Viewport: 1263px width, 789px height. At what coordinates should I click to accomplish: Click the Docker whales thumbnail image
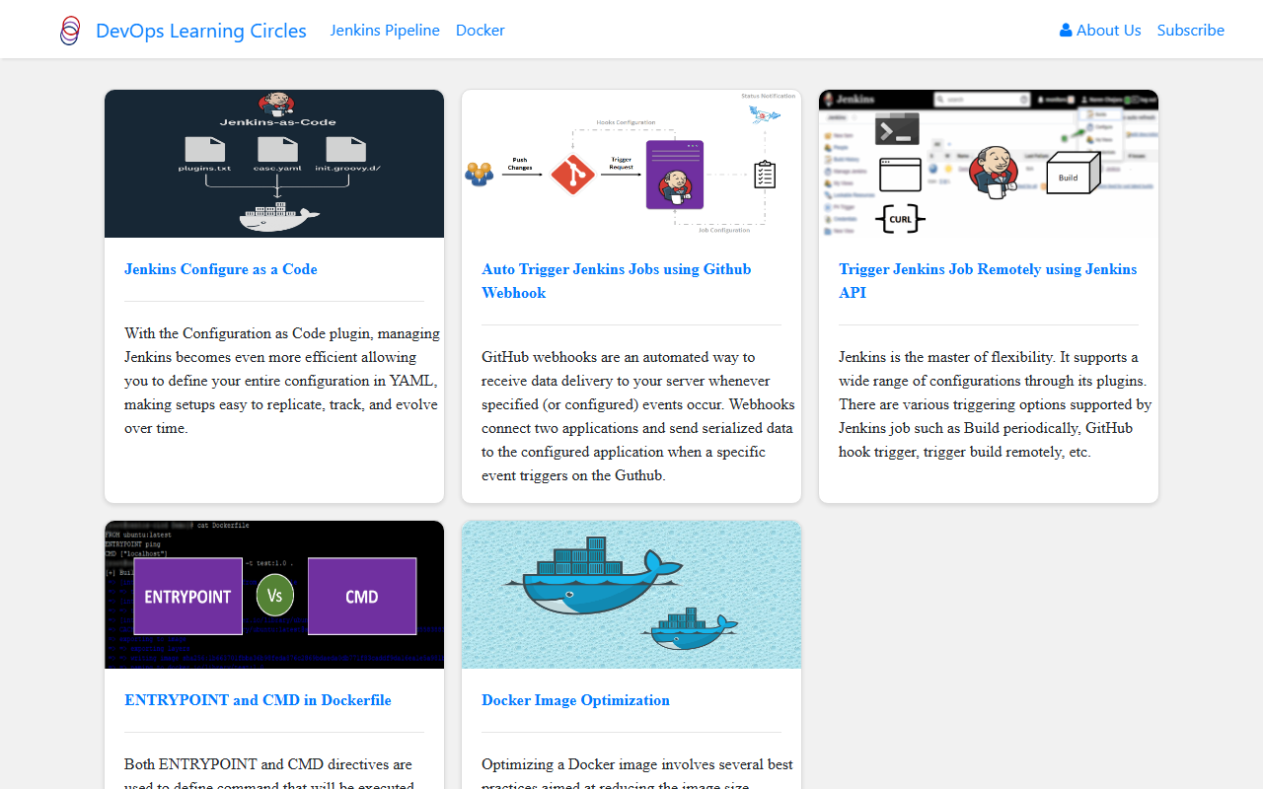coord(631,595)
